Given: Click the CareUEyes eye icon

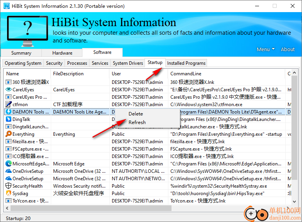Looking at the screenshot, I should tap(9, 89).
